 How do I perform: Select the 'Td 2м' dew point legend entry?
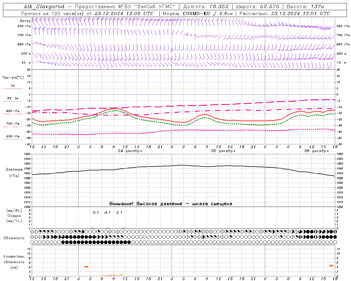click(x=13, y=98)
